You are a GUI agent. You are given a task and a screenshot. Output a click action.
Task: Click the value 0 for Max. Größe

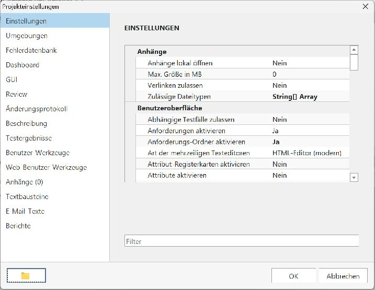click(x=274, y=74)
